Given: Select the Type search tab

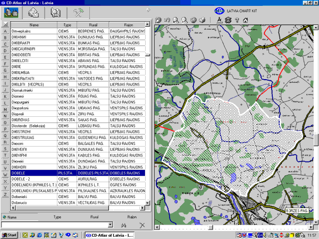Looking at the screenshot, I should (x=57, y=217).
